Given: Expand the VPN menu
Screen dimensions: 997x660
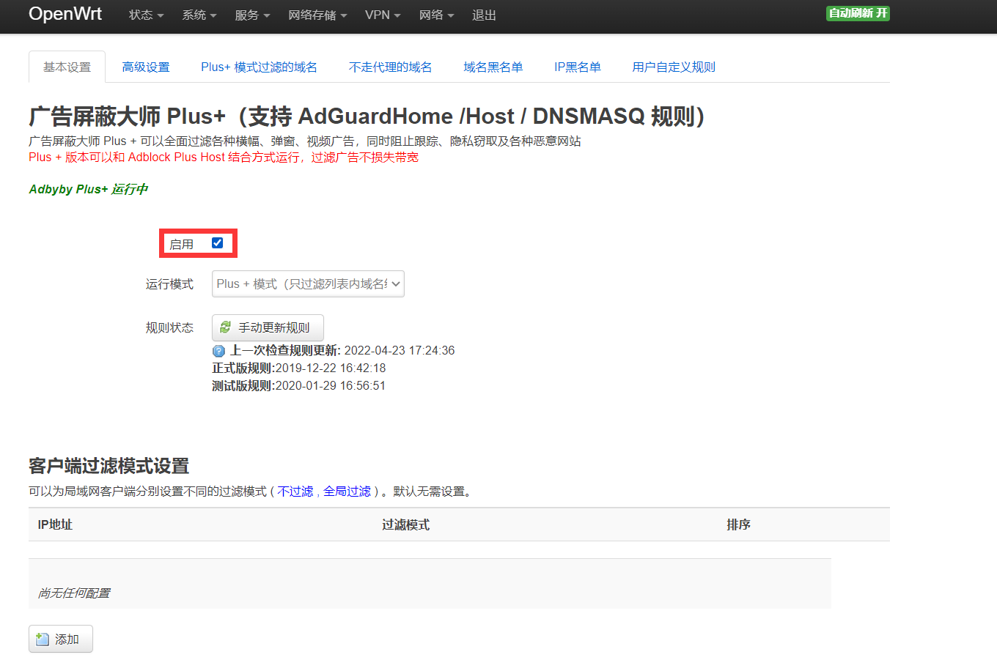Looking at the screenshot, I should click(x=383, y=15).
